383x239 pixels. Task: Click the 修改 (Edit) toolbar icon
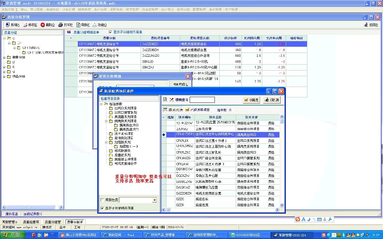click(x=25, y=25)
